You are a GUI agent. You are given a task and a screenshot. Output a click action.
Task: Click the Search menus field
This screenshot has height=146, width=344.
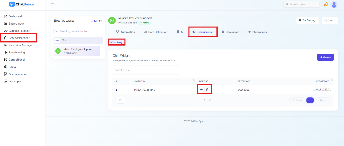click(x=301, y=4)
